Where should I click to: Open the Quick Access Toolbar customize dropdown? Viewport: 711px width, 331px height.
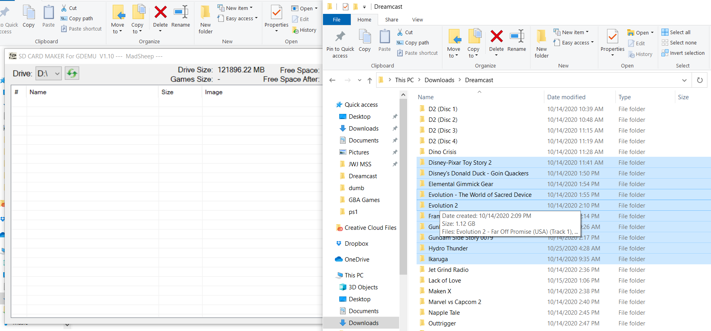click(x=364, y=7)
